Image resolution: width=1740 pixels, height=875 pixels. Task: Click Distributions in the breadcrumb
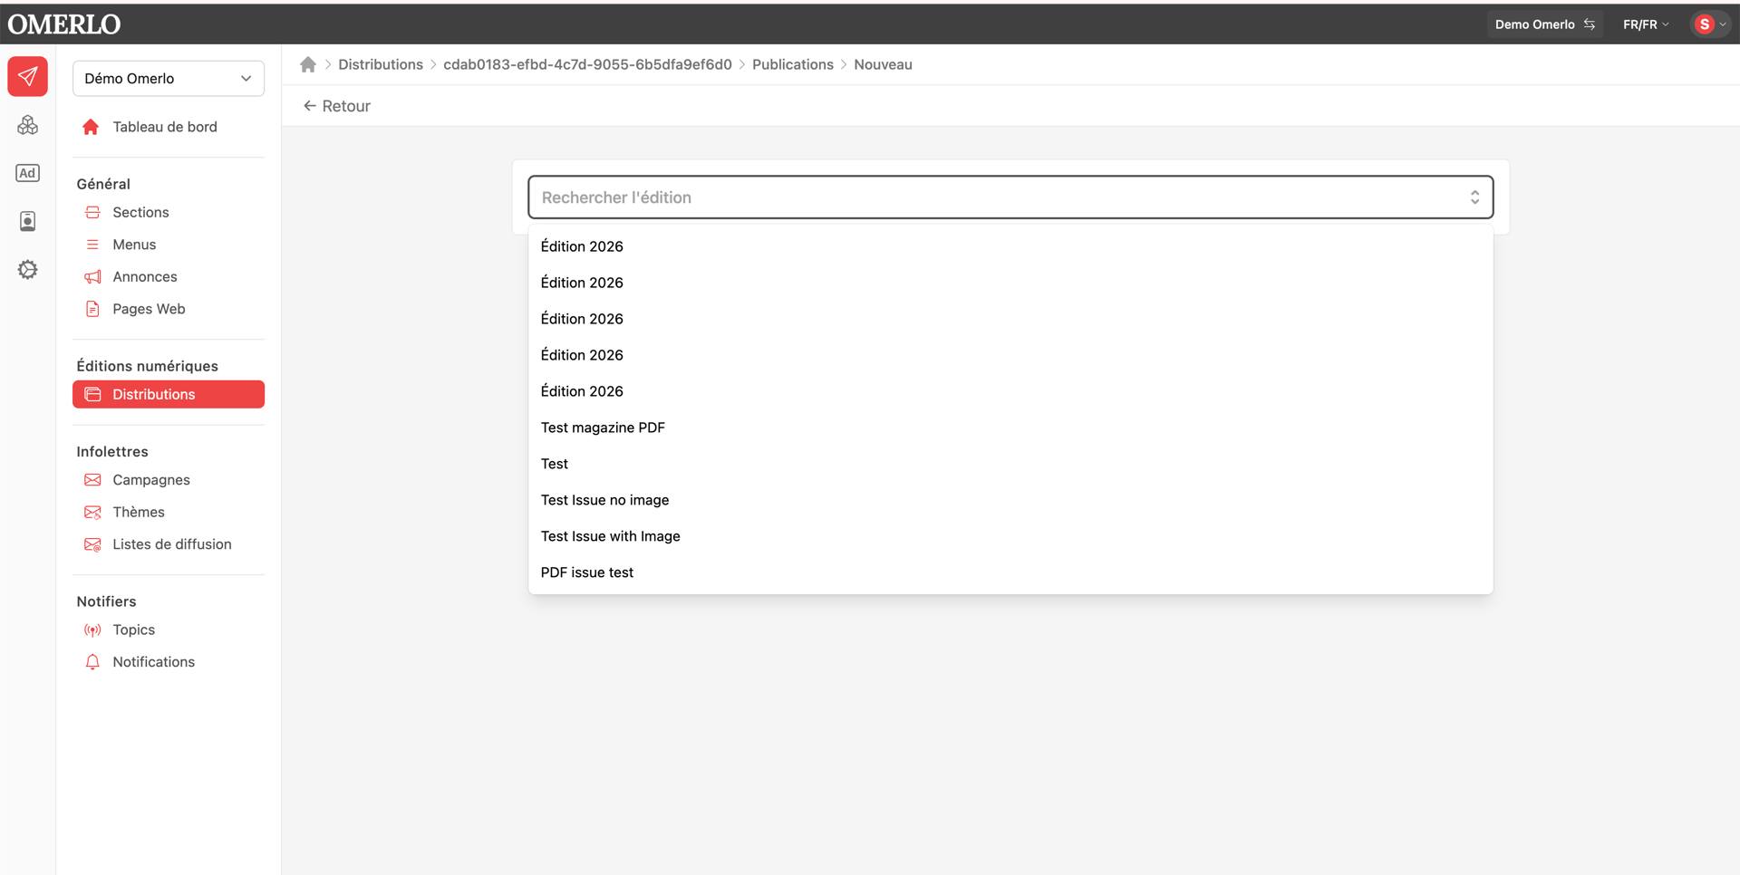click(381, 64)
